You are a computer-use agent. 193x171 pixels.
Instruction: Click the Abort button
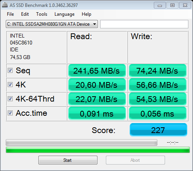(x=135, y=160)
